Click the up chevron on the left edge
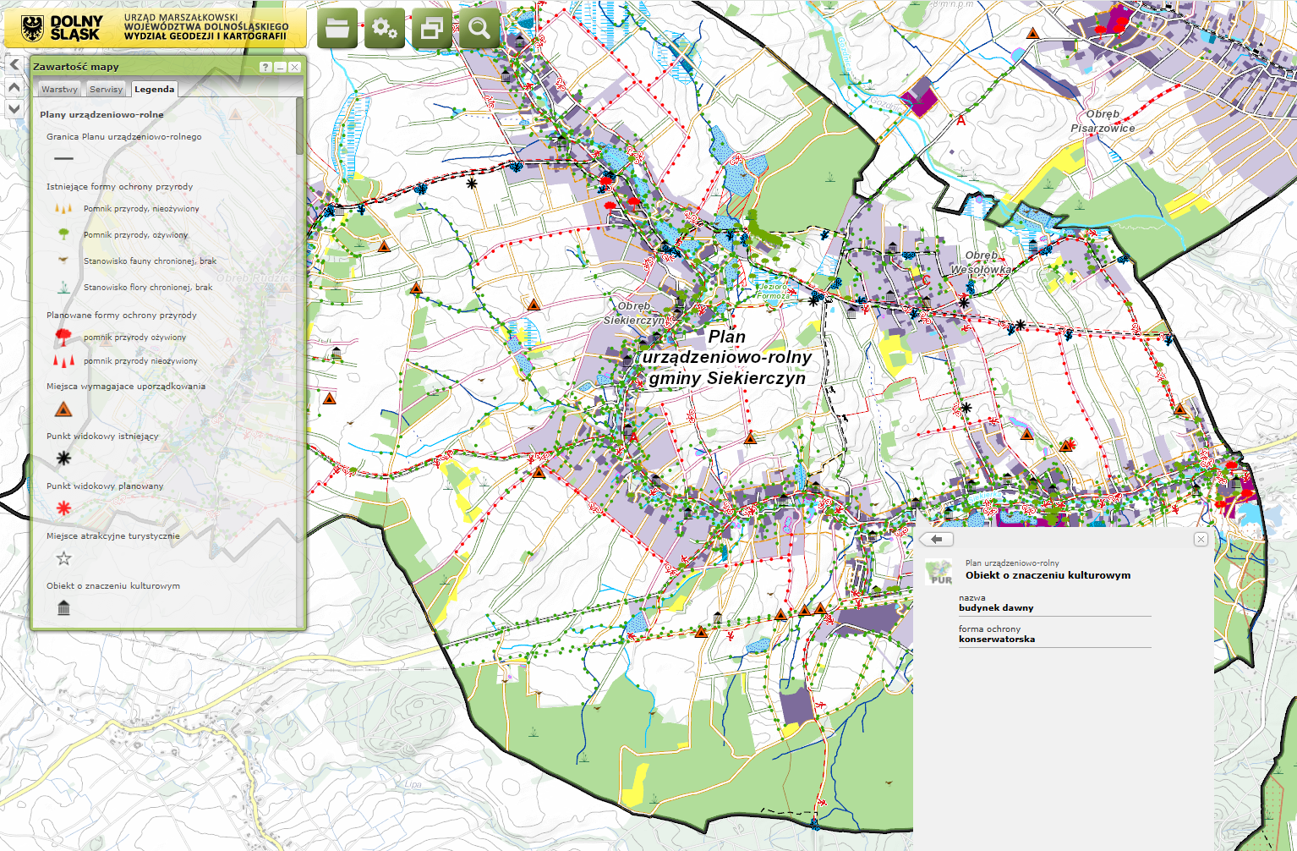 14,87
